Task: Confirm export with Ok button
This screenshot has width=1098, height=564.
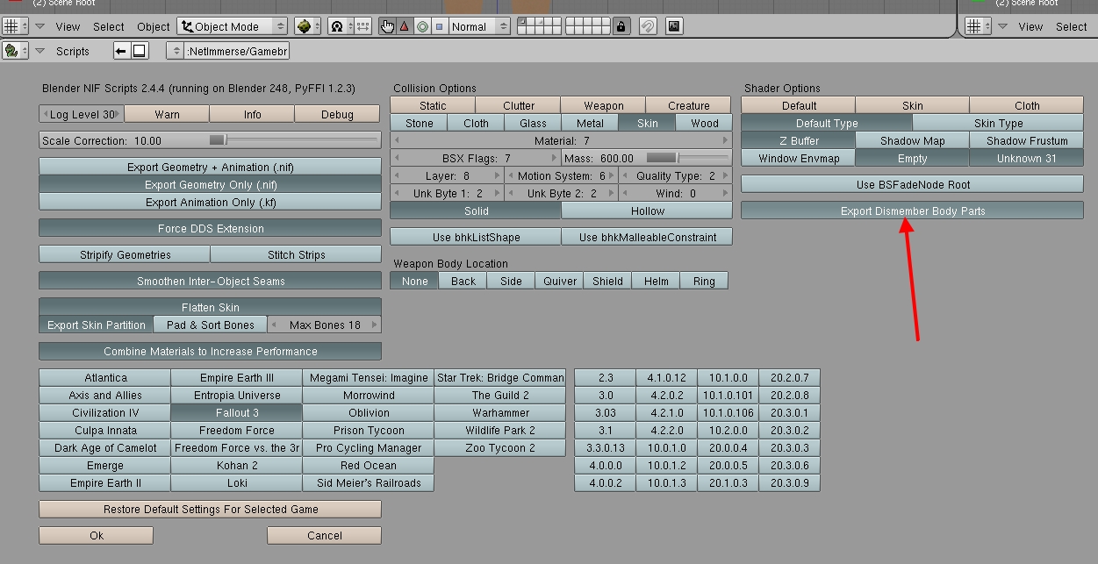Action: point(97,535)
